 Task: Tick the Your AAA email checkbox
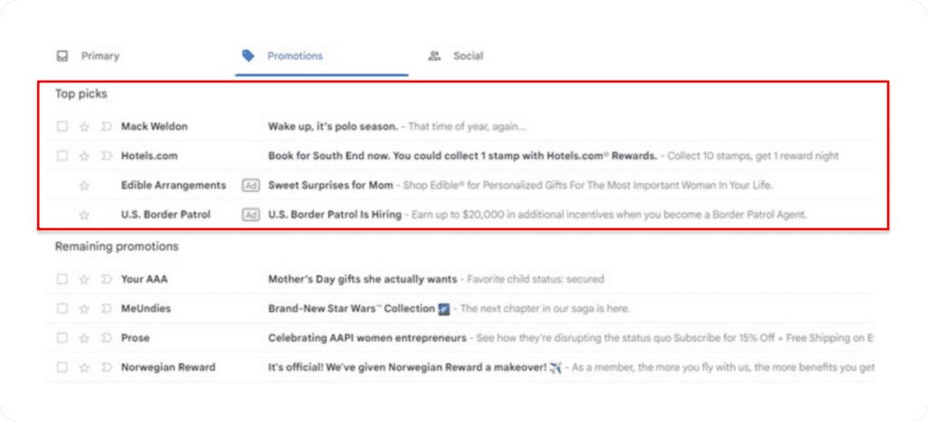click(62, 279)
